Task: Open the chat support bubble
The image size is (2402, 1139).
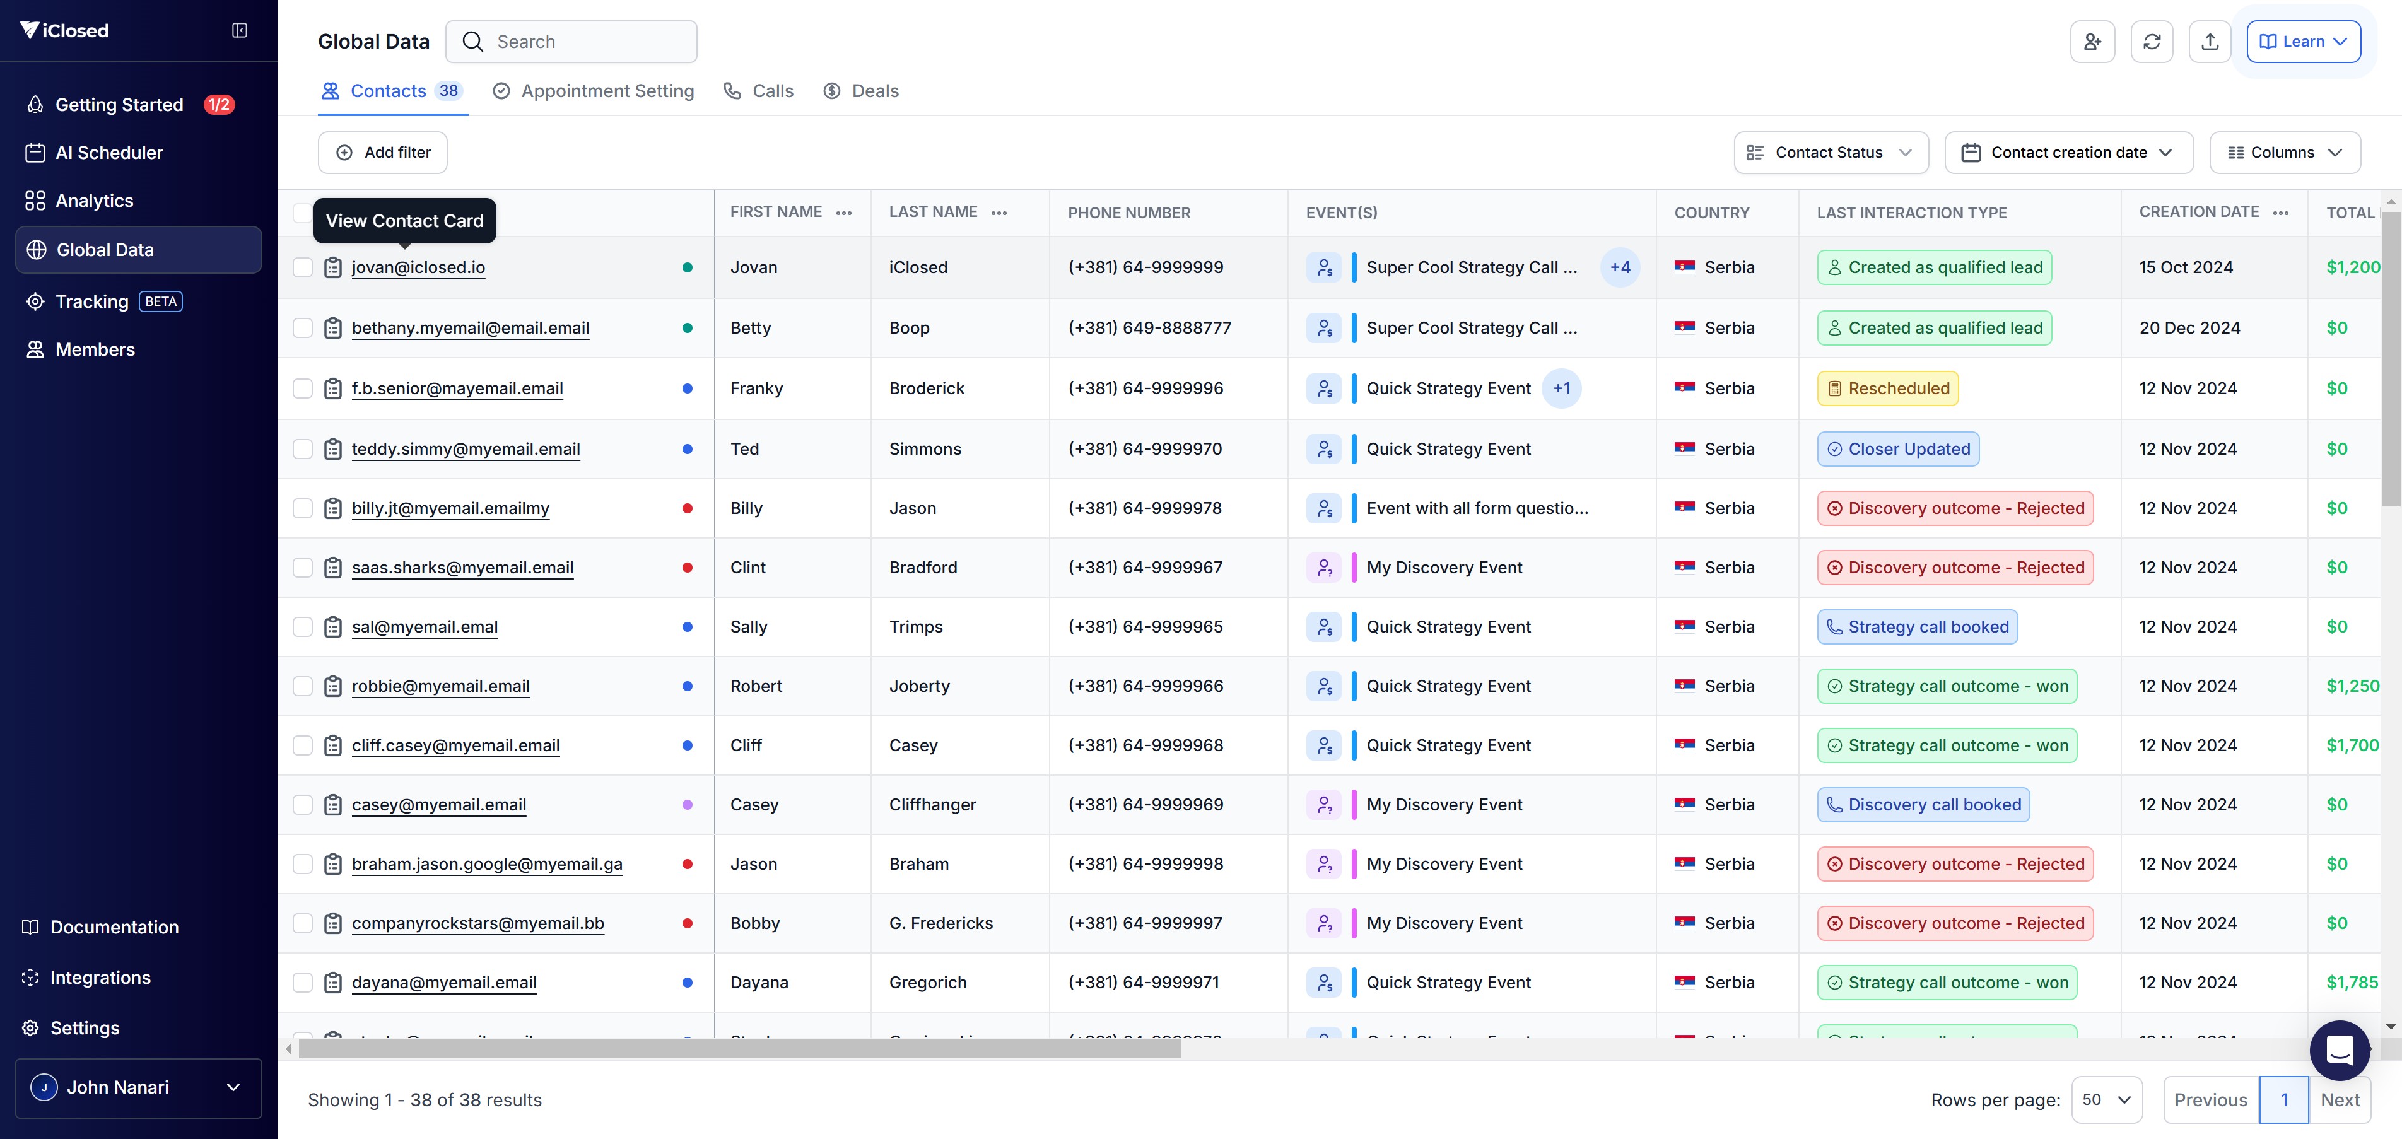Action: (2340, 1049)
